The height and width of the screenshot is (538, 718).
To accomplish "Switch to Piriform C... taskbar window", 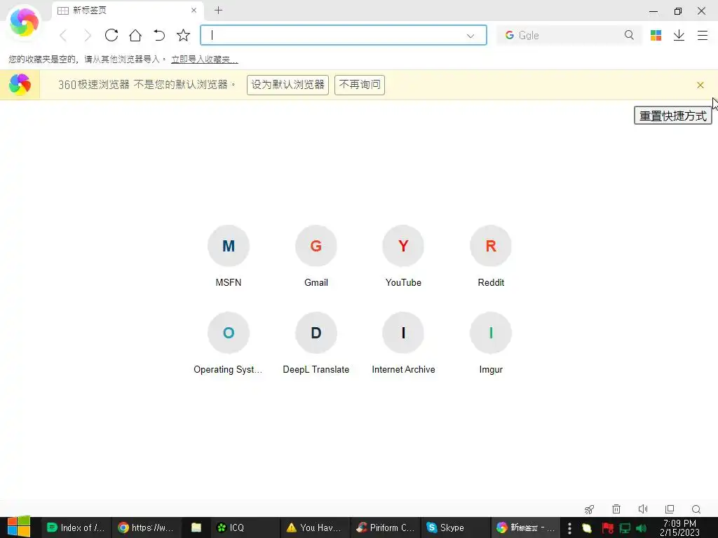I will (x=386, y=527).
